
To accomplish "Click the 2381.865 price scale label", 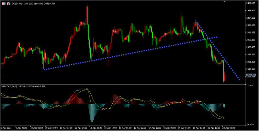I will (x=251, y=33).
